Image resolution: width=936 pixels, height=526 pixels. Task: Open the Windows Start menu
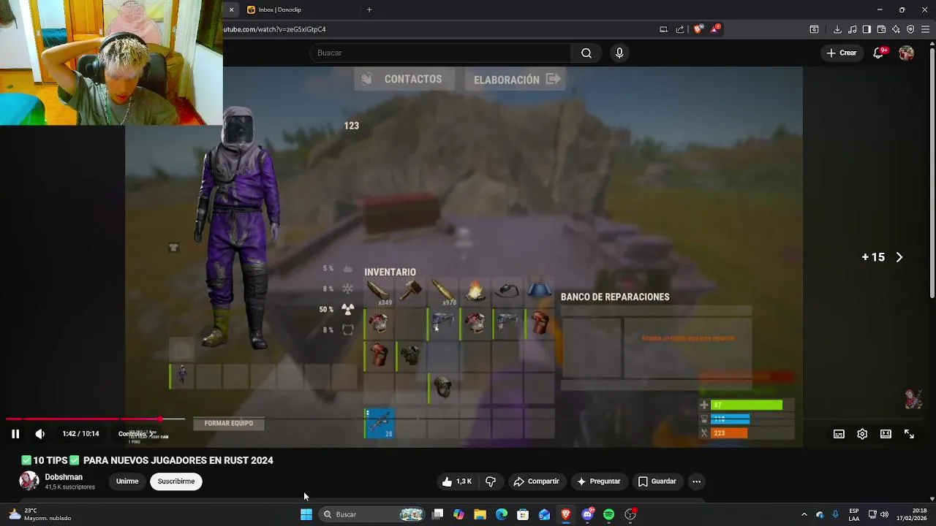tap(306, 514)
